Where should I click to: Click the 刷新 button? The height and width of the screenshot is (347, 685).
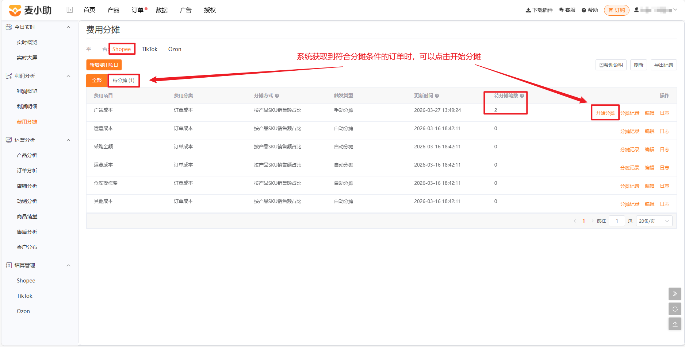(639, 65)
